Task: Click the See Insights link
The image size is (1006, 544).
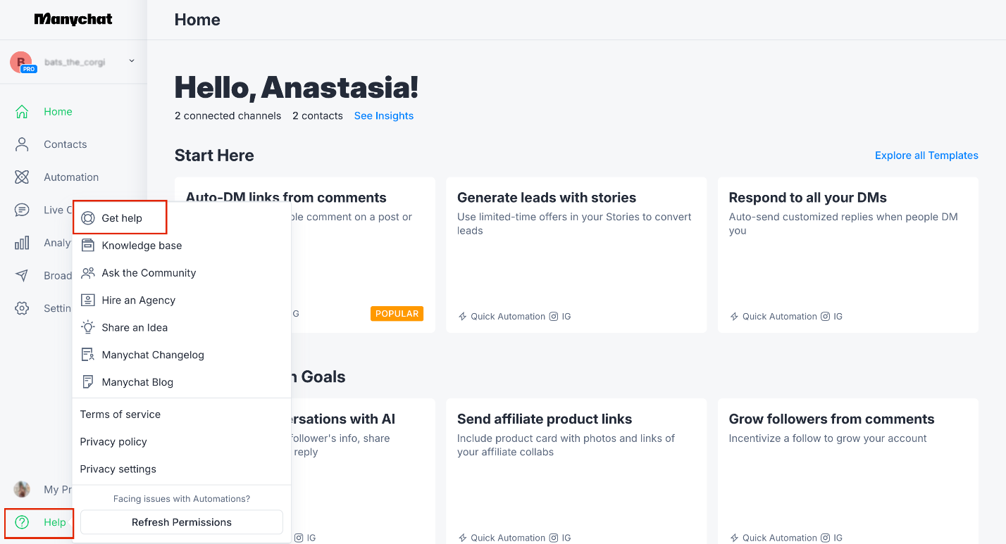Action: 383,115
